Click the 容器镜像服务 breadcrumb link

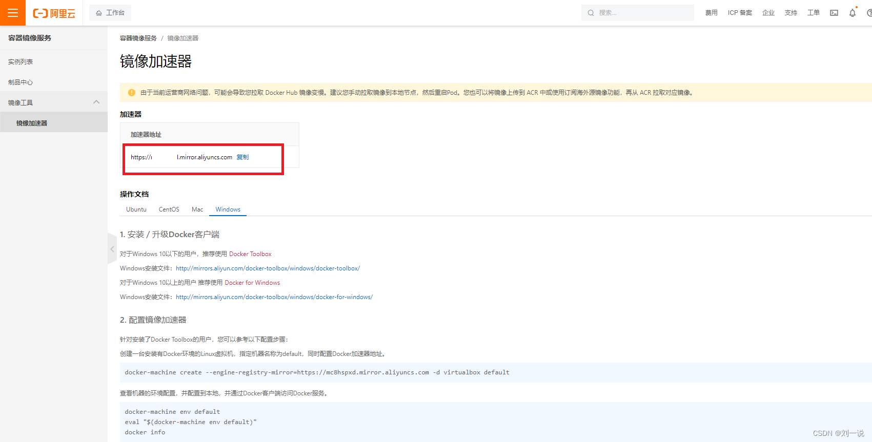tap(138, 38)
